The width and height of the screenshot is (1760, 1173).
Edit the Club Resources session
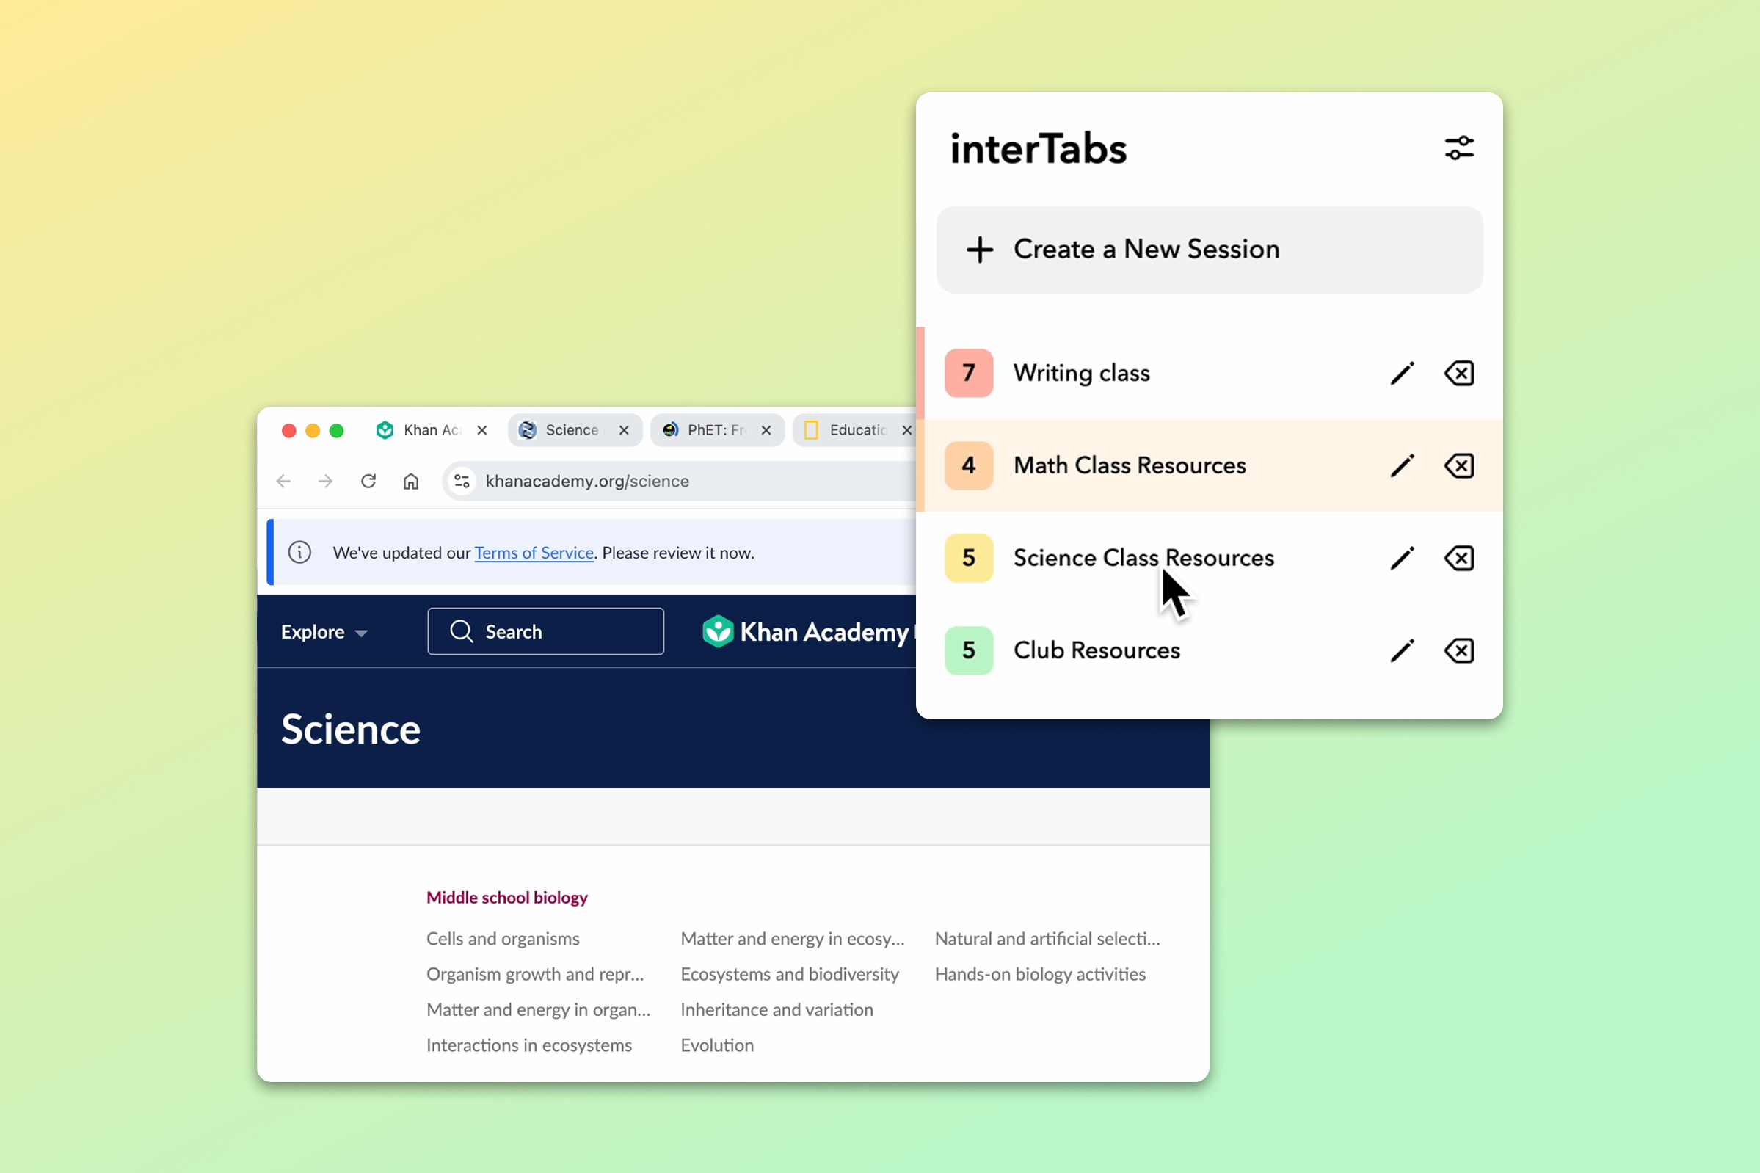[1402, 651]
